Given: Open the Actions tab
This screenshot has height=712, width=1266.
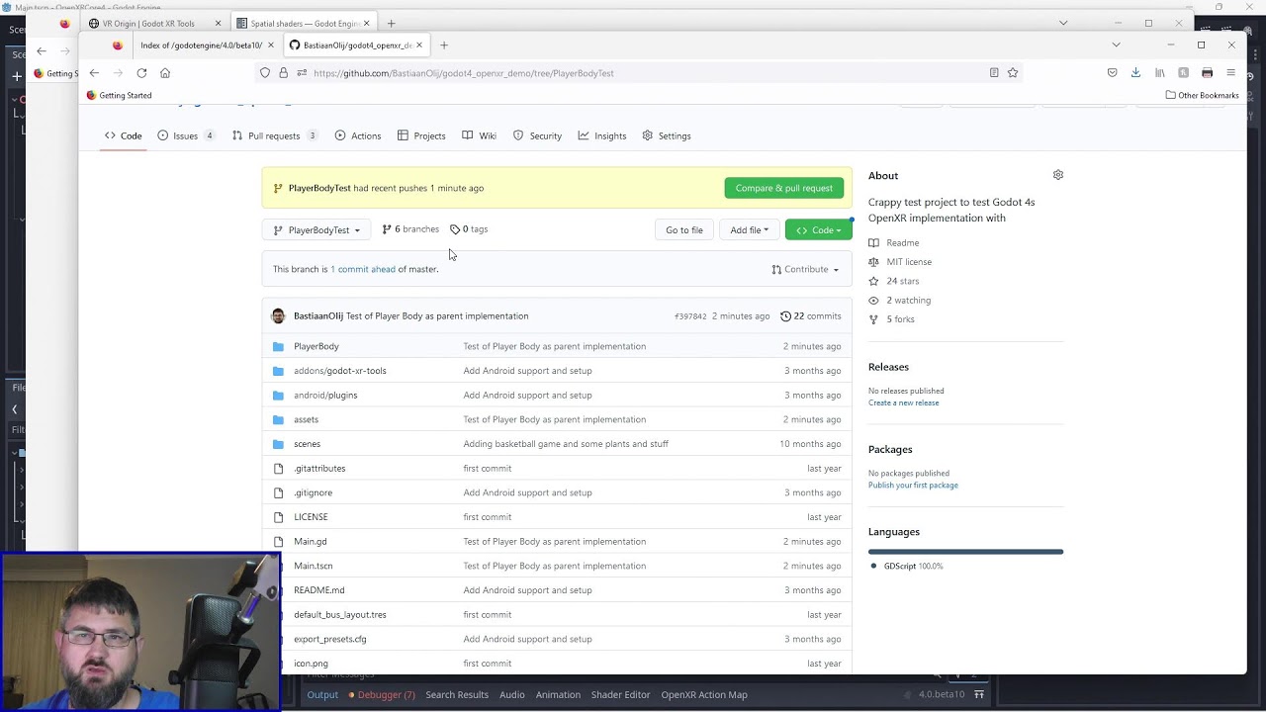Looking at the screenshot, I should 357,135.
